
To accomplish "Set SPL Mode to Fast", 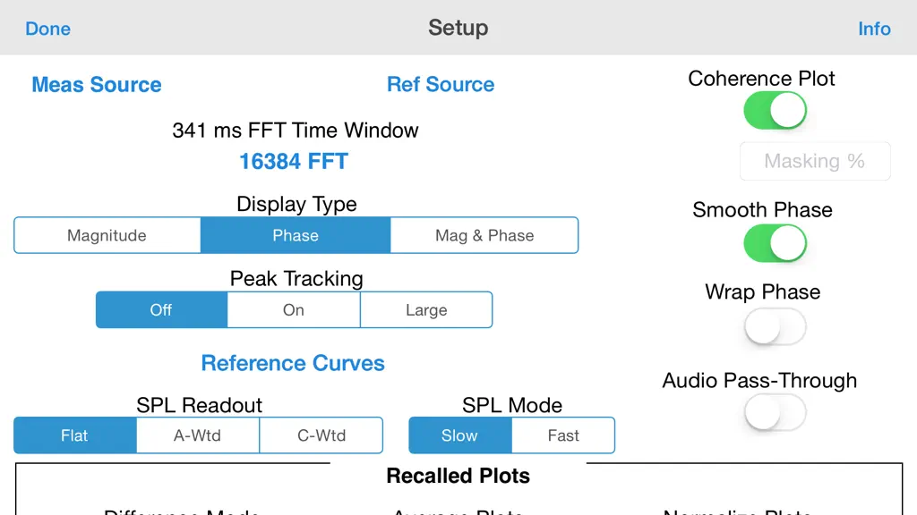I will pos(563,435).
